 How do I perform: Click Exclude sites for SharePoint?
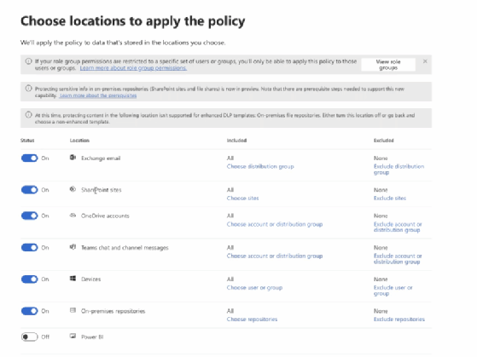tap(390, 199)
